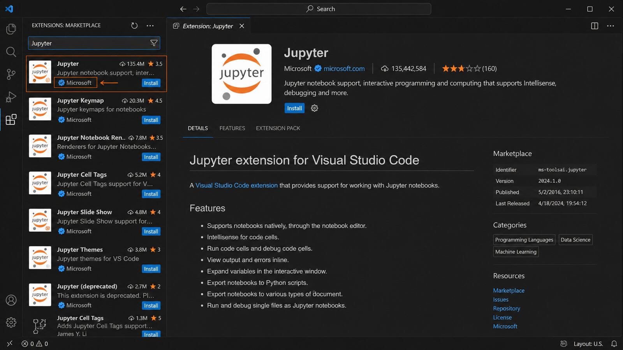Open editor More Actions ellipsis
This screenshot has height=350, width=623.
click(611, 26)
